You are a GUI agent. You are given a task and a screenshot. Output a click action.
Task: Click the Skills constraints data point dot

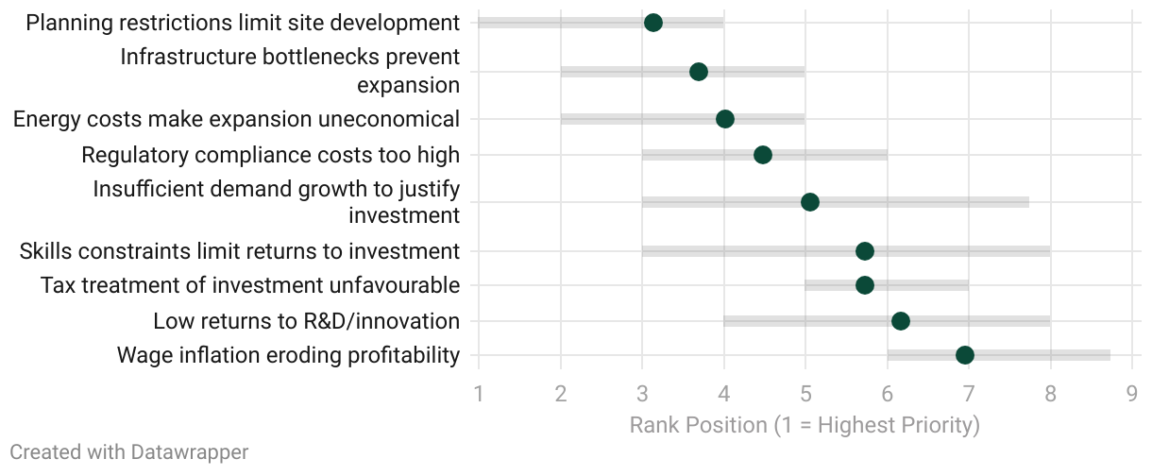[x=865, y=251]
